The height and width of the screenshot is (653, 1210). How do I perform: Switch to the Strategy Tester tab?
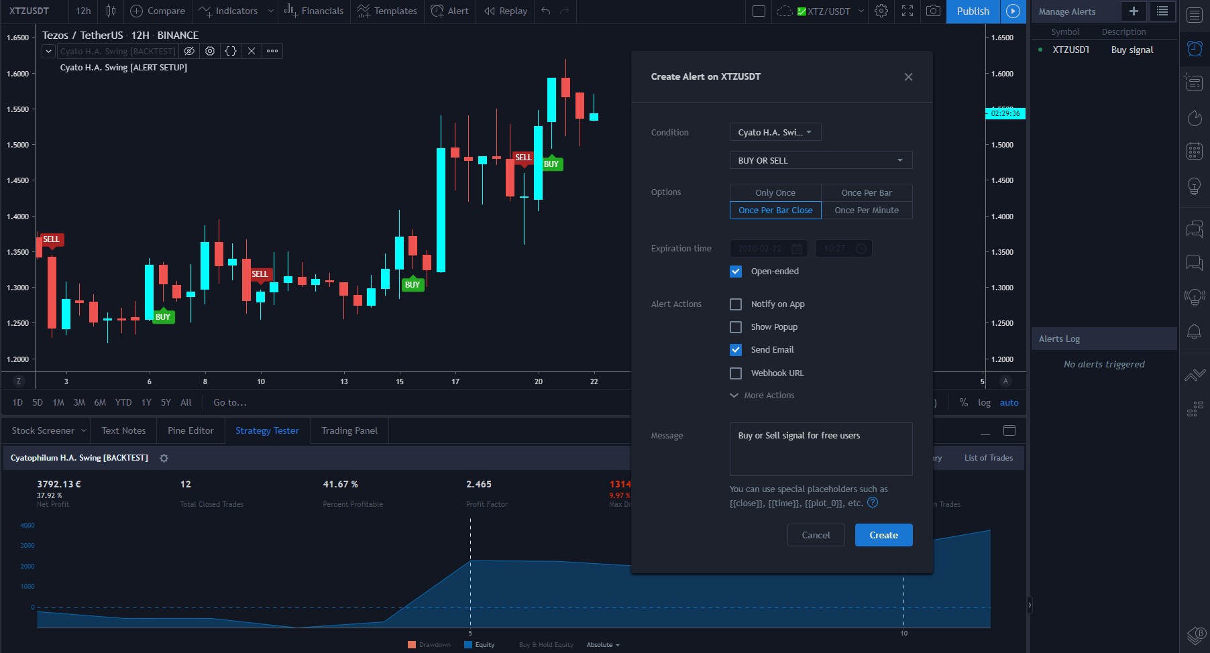click(267, 430)
